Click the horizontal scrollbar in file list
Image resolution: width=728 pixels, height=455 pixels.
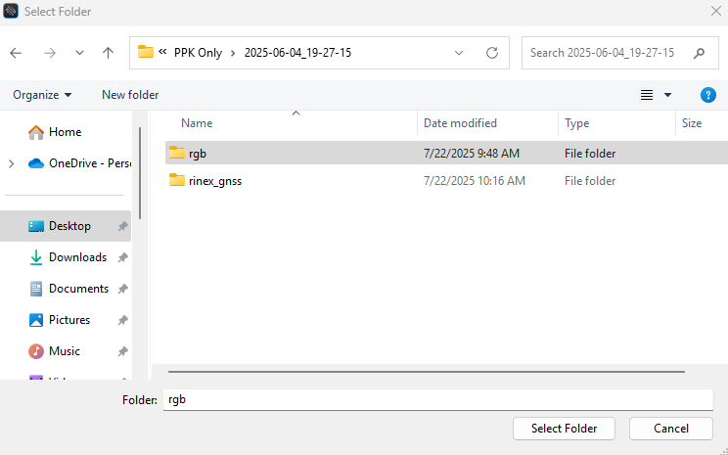tap(426, 372)
